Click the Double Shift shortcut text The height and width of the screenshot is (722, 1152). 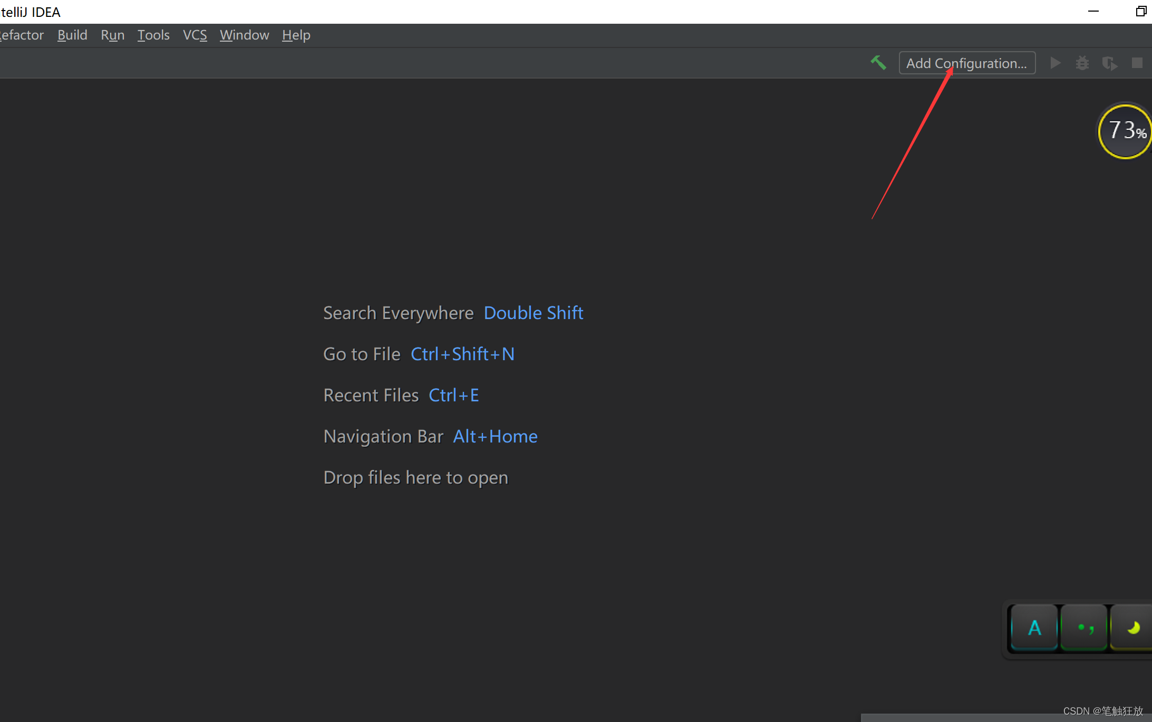pos(533,313)
